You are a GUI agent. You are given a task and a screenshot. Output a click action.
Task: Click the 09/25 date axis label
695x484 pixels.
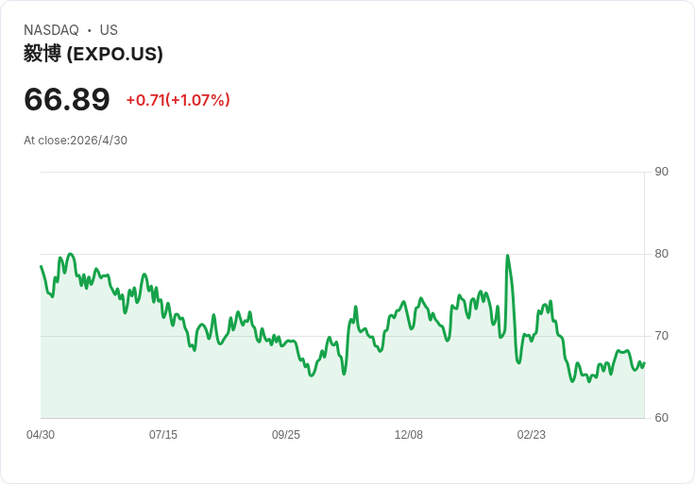point(286,435)
